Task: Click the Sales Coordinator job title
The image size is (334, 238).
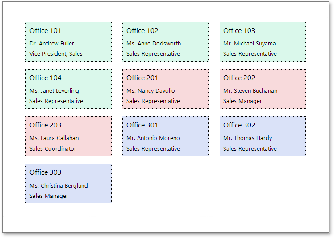Action: point(53,149)
